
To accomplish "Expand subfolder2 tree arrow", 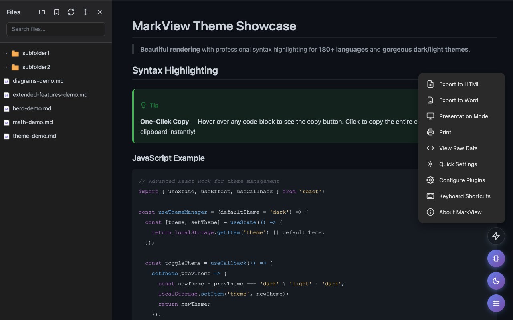I will pos(6,67).
